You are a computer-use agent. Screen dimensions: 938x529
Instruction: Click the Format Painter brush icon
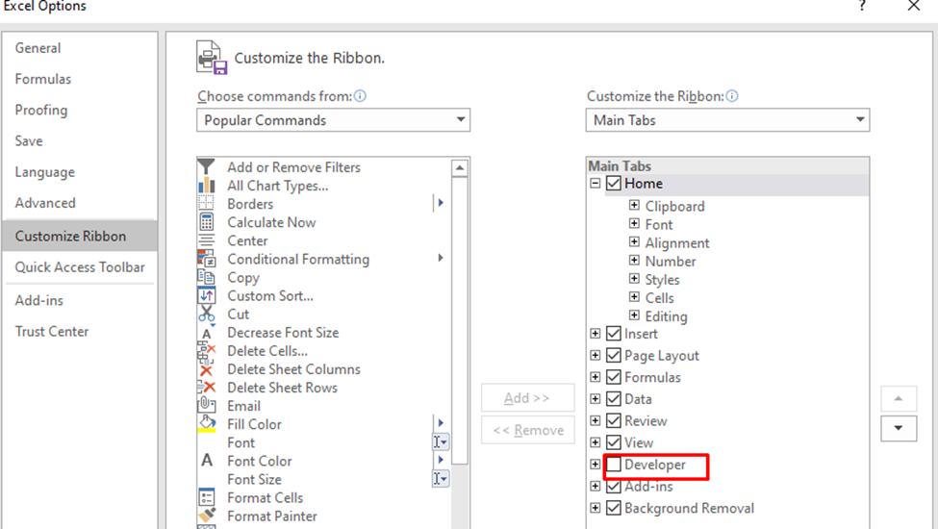(x=207, y=516)
